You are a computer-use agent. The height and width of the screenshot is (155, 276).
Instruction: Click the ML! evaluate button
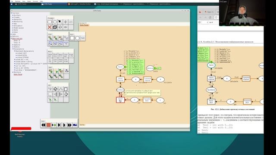75,125
